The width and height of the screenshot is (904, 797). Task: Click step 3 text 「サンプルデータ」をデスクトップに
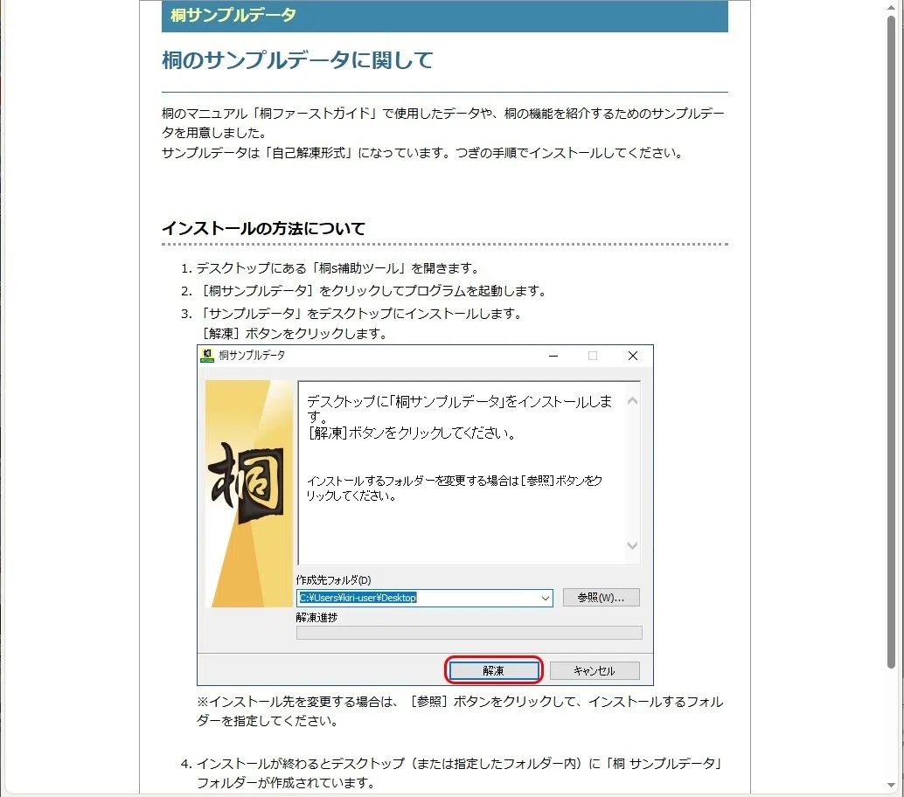pos(359,314)
